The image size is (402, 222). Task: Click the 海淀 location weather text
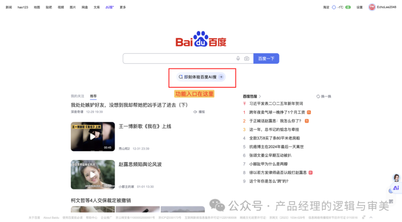326,8
